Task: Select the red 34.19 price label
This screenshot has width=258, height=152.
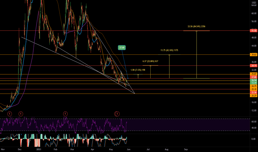Action: click(254, 66)
